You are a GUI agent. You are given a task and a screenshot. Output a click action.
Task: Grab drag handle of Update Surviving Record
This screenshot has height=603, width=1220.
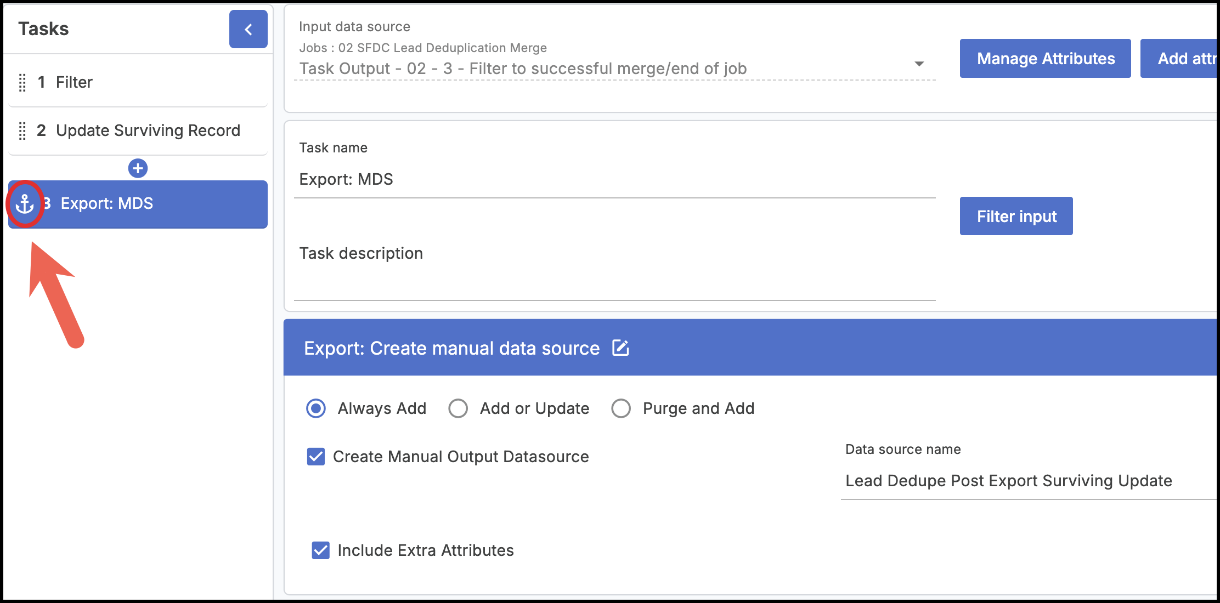tap(22, 131)
